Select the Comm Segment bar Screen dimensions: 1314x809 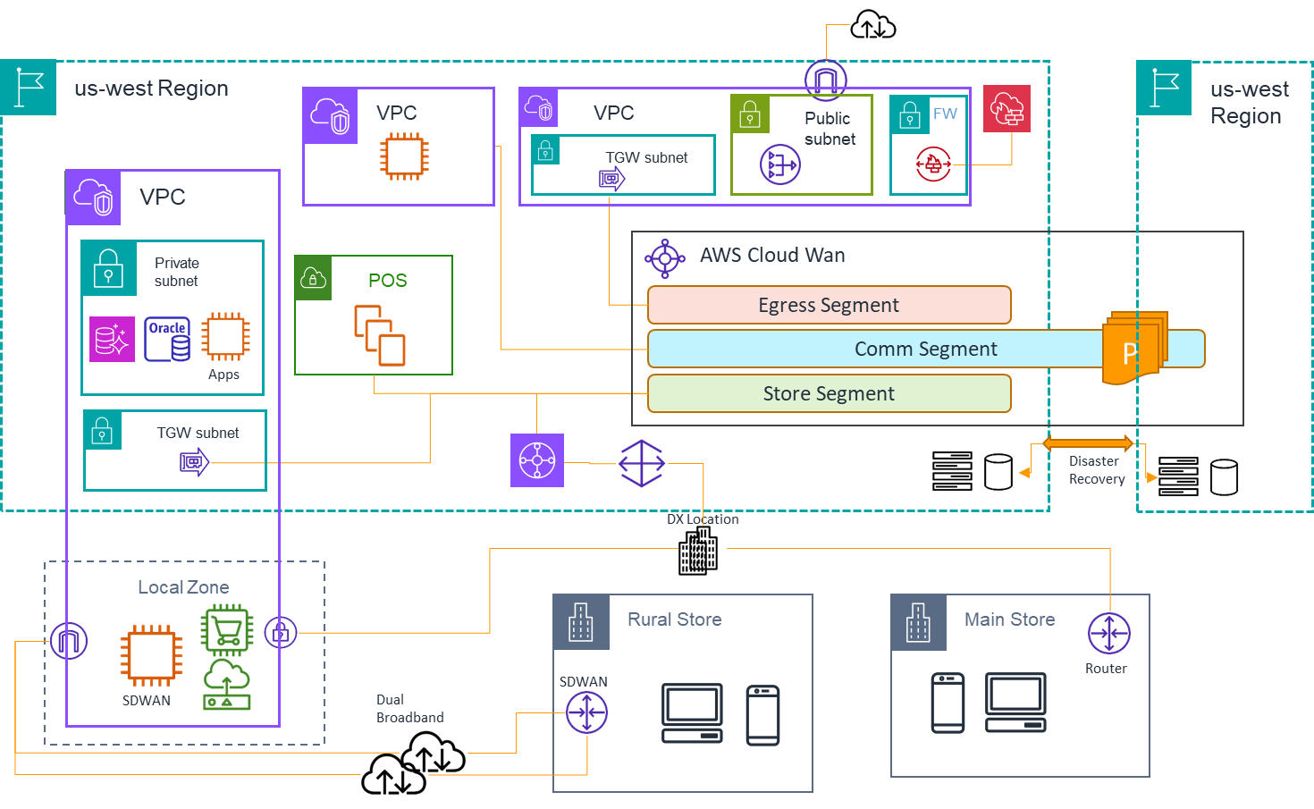[926, 349]
